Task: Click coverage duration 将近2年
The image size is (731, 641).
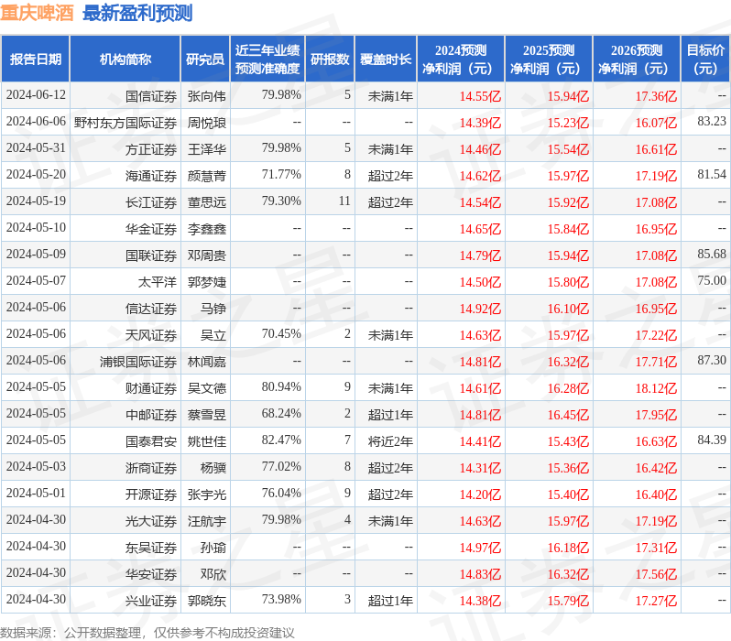Action: 390,442
